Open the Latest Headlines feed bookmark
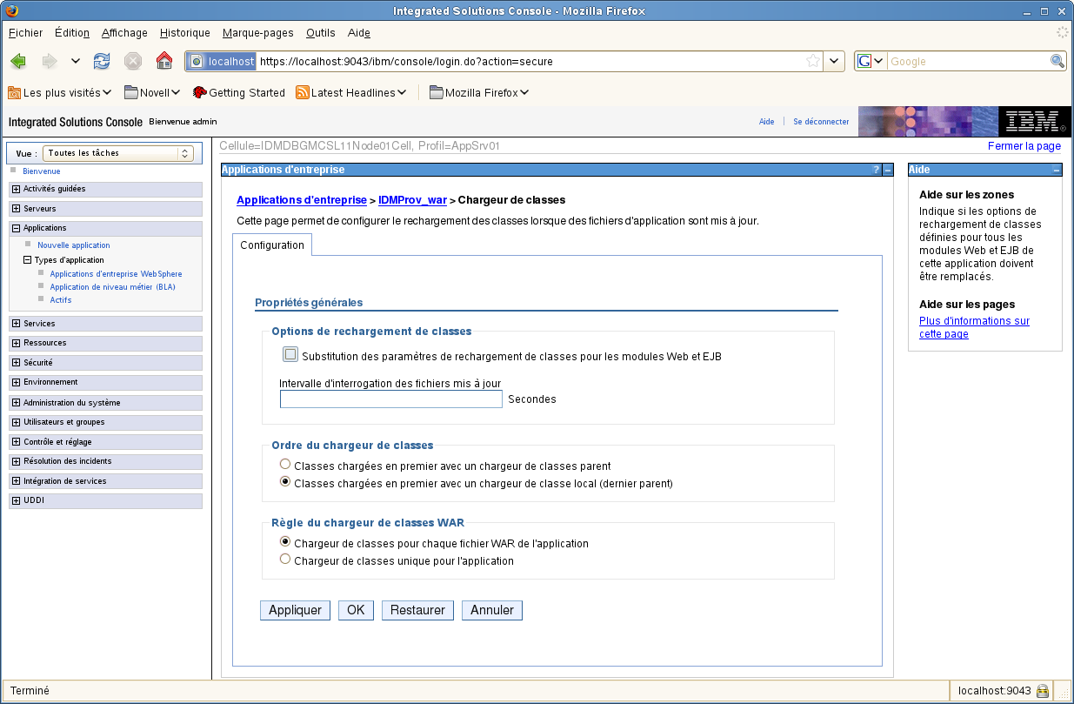Screen dimensions: 1074x704 tap(352, 92)
